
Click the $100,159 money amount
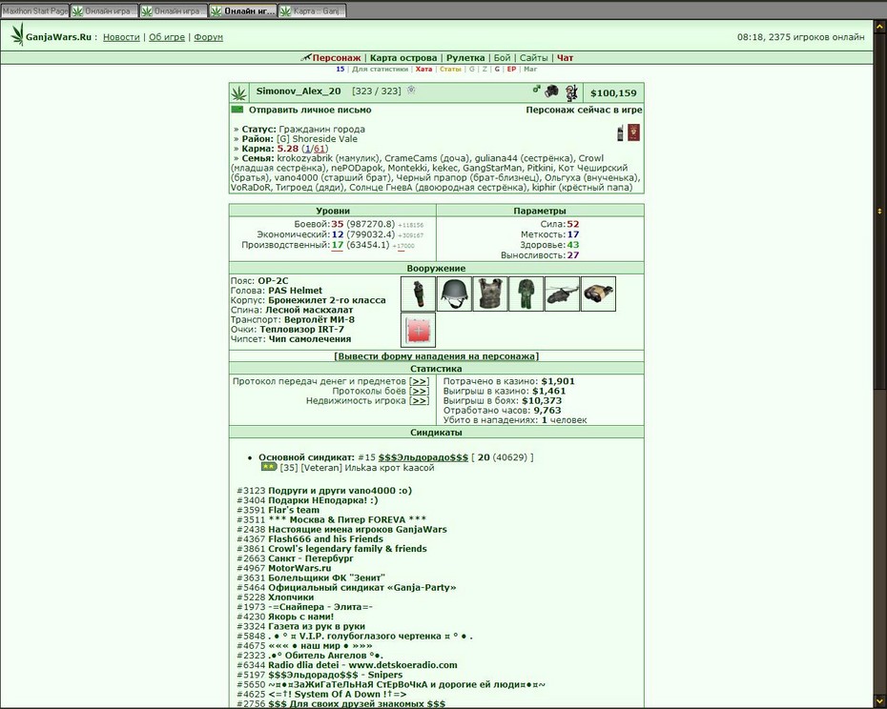[x=613, y=93]
